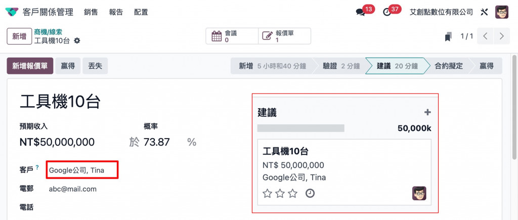Open the 銷售 menu
Viewport: 518px width, 220px height.
coord(91,12)
